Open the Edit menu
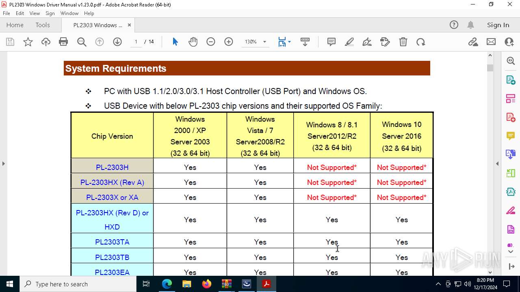Image resolution: width=520 pixels, height=292 pixels. tap(20, 13)
